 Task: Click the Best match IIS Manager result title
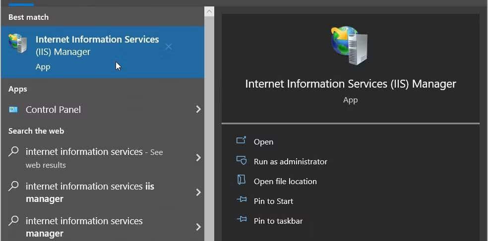[x=97, y=46]
